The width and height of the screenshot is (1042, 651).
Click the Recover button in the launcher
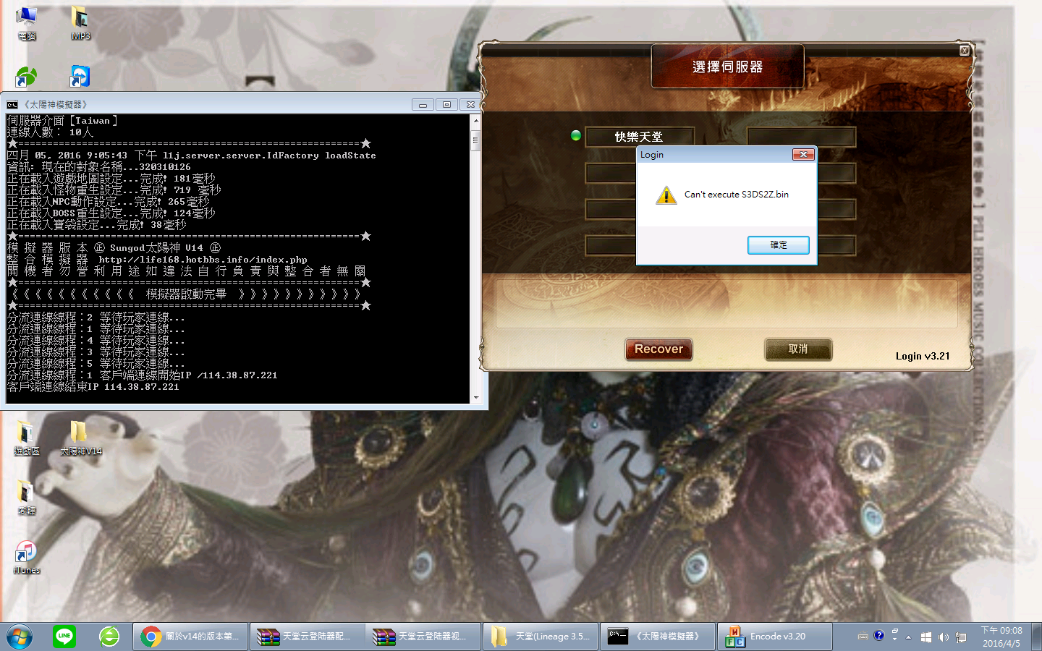(658, 349)
